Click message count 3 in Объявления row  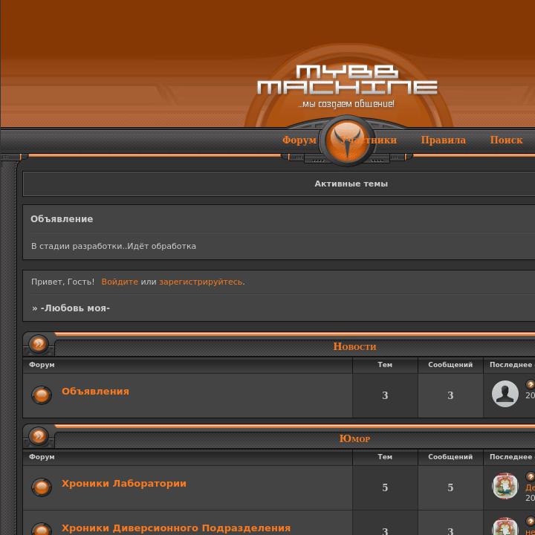pyautogui.click(x=450, y=395)
